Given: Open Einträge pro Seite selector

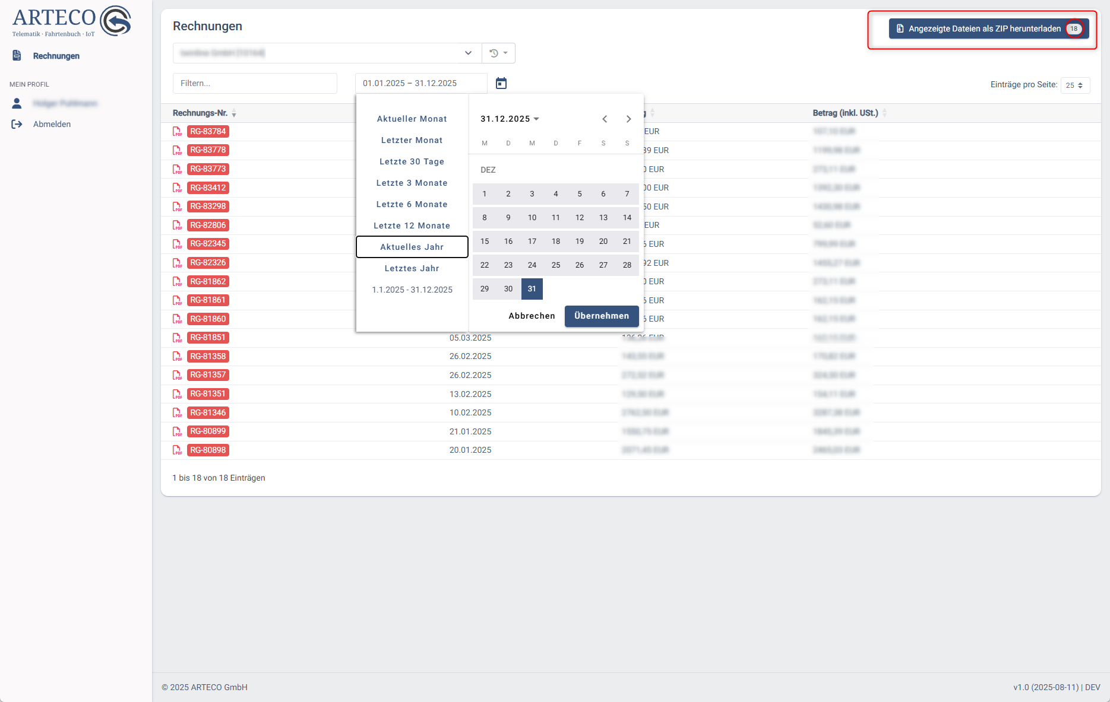Looking at the screenshot, I should click(x=1075, y=85).
